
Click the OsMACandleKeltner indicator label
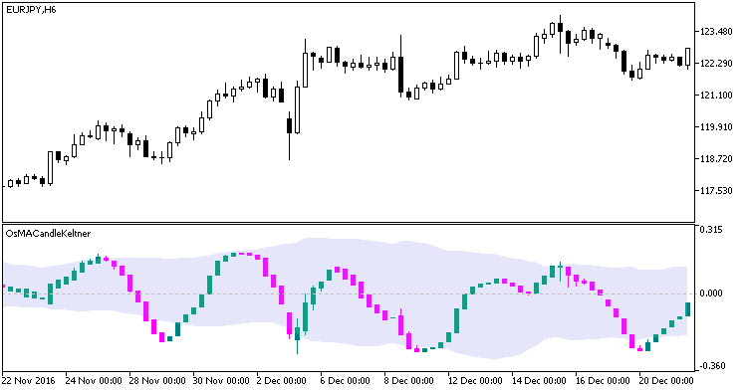48,234
